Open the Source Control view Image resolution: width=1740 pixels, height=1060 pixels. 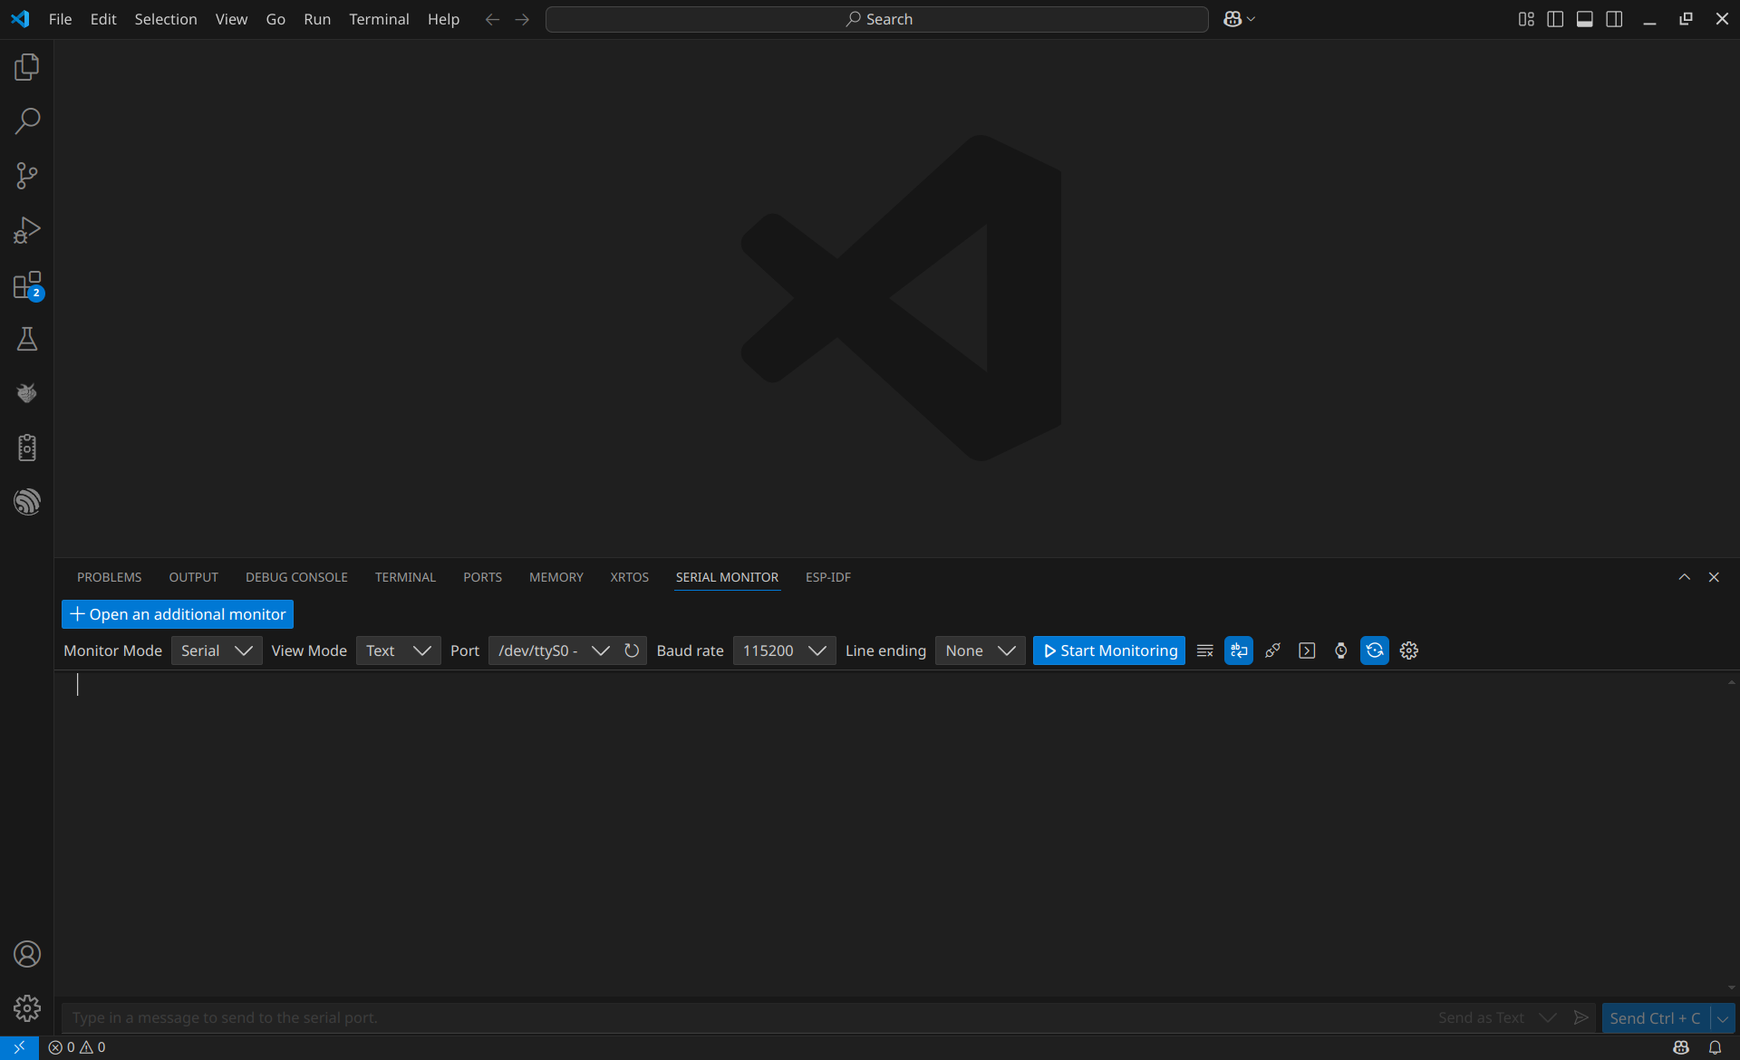[27, 176]
